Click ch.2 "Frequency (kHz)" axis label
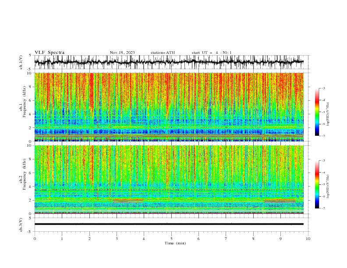This screenshot has width=347, height=268. click(24, 174)
